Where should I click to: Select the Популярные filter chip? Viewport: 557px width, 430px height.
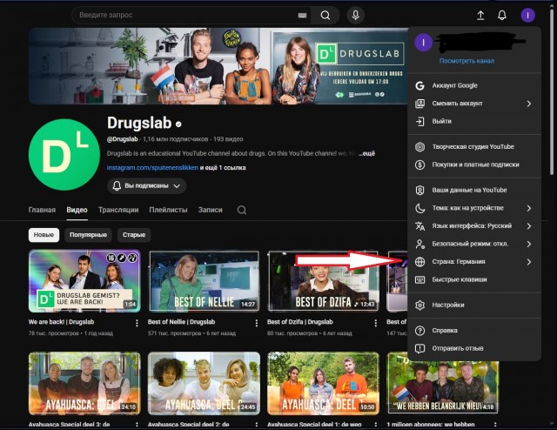tap(88, 235)
